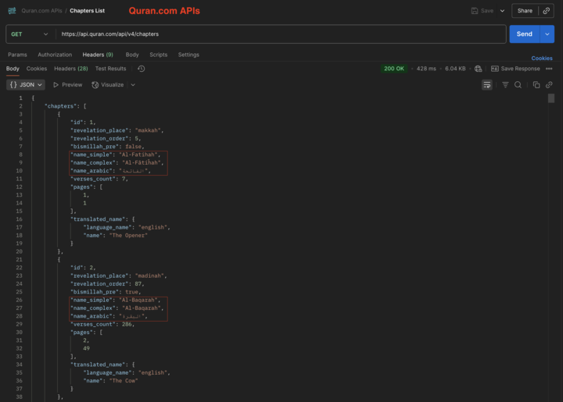Open the GET method dropdown
The height and width of the screenshot is (402, 563).
(30, 34)
